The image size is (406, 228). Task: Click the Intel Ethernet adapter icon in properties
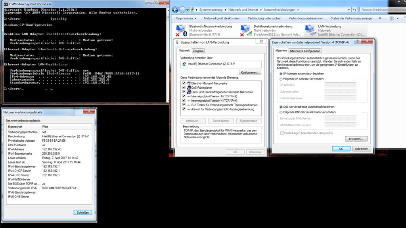point(184,64)
